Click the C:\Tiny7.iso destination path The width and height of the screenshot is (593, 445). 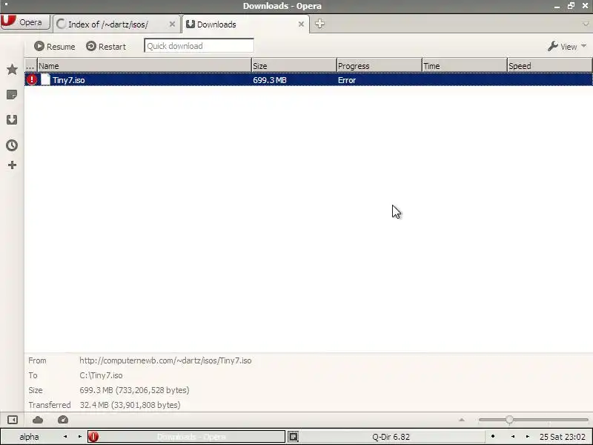(x=101, y=375)
